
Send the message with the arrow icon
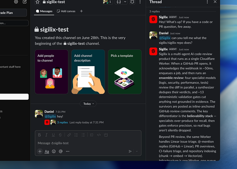tap(130, 151)
